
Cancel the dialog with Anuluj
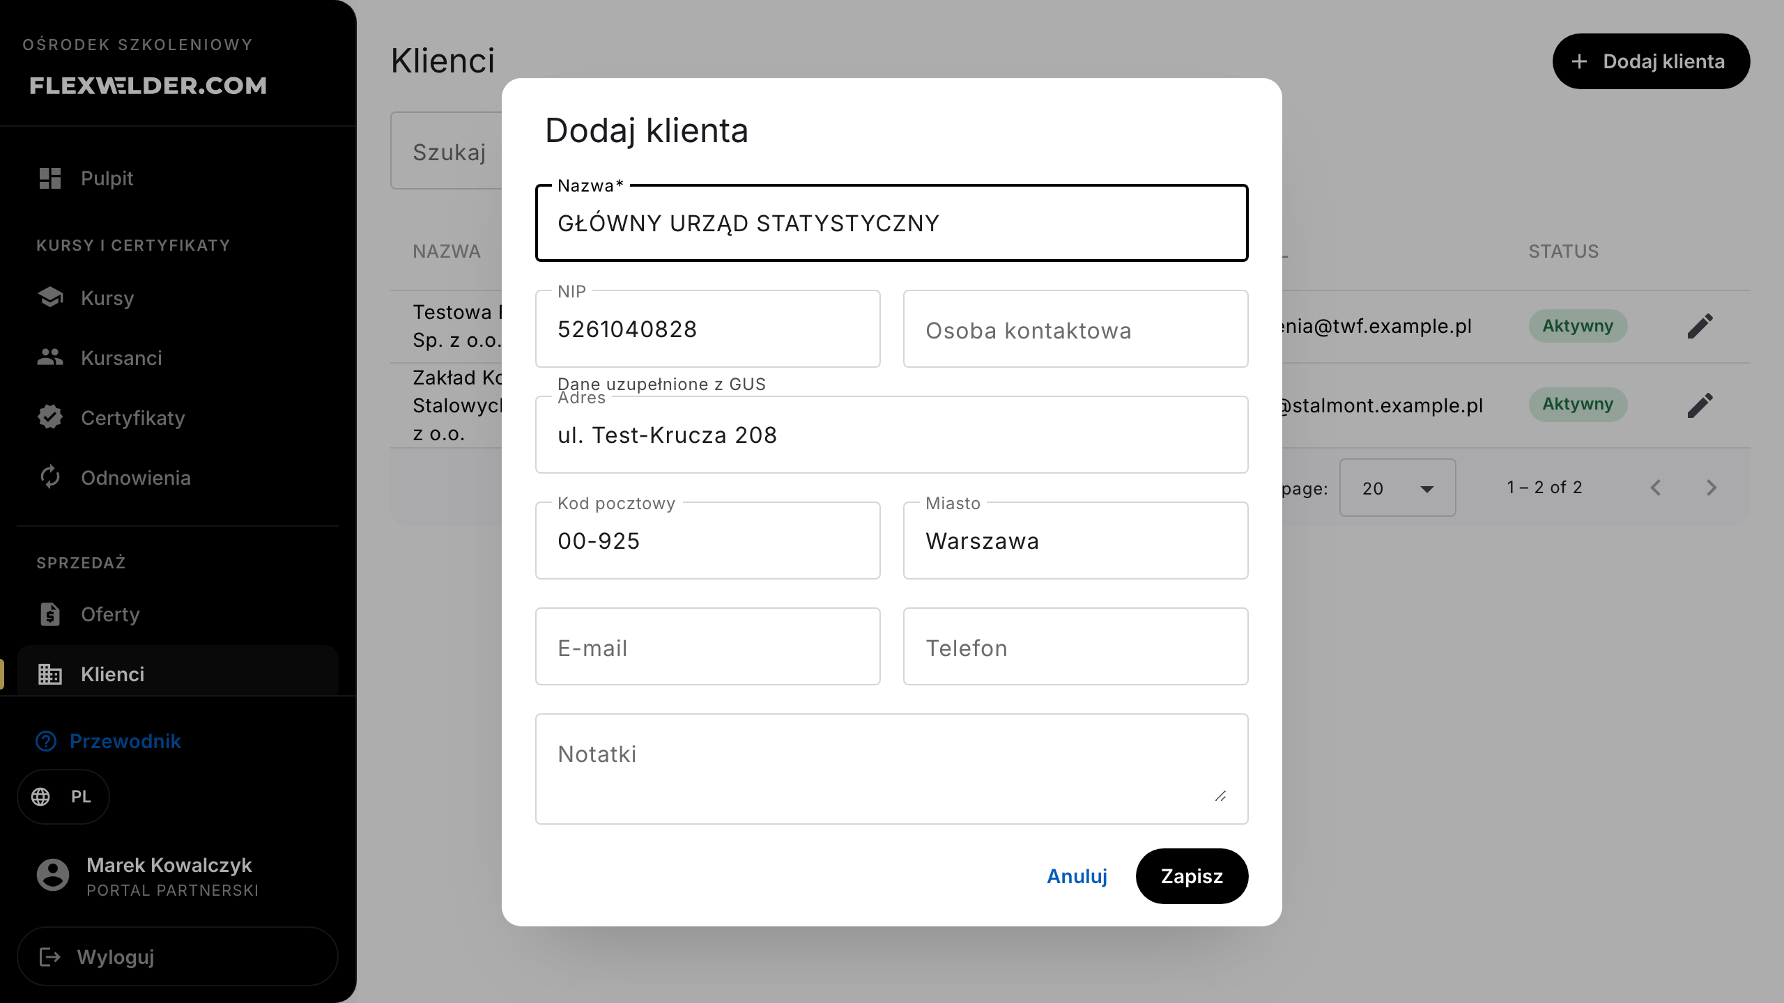tap(1077, 876)
